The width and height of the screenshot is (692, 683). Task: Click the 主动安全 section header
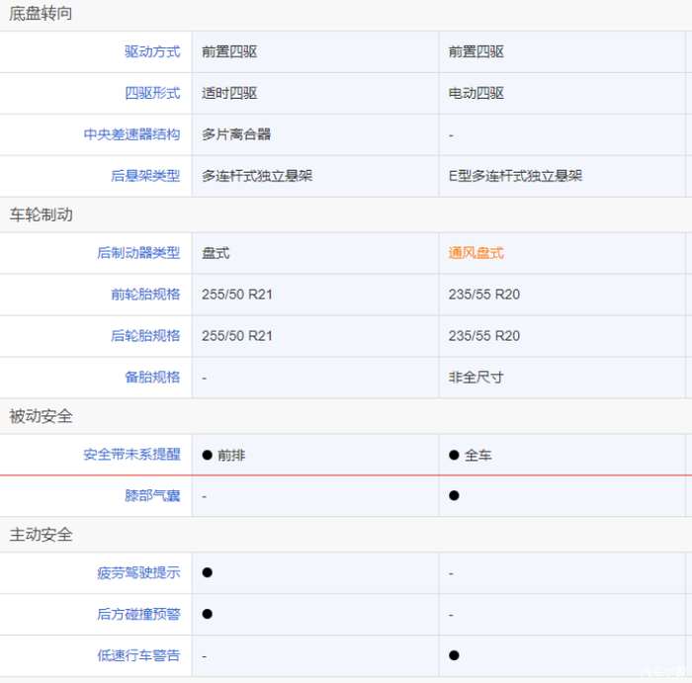41,535
